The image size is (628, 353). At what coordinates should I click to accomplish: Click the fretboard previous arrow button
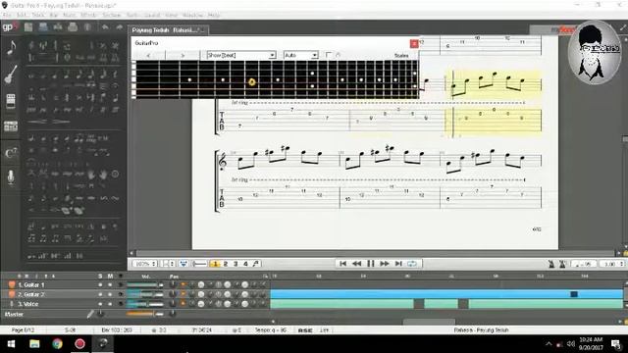[x=148, y=55]
